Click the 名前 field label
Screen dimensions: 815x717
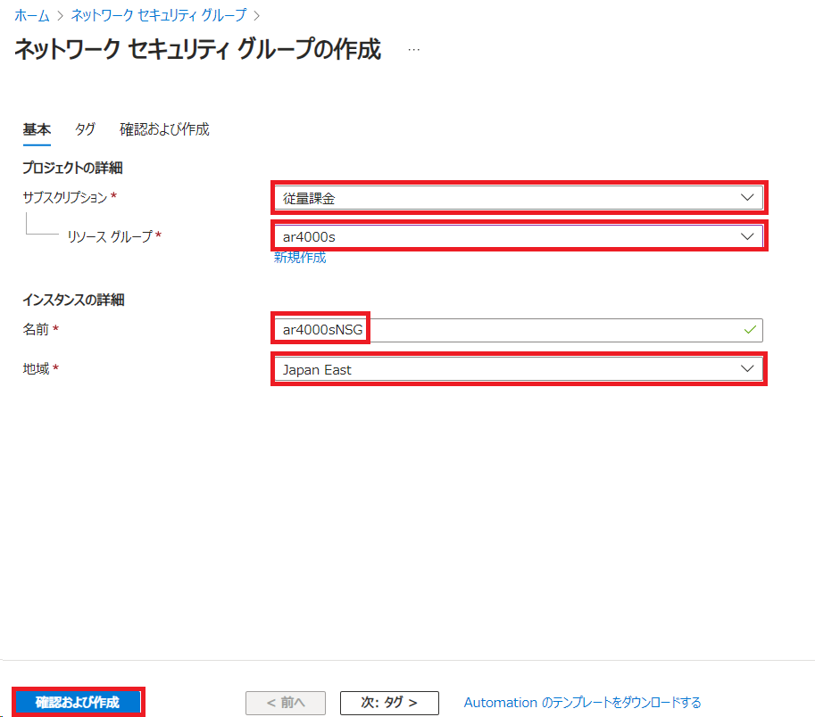(37, 330)
